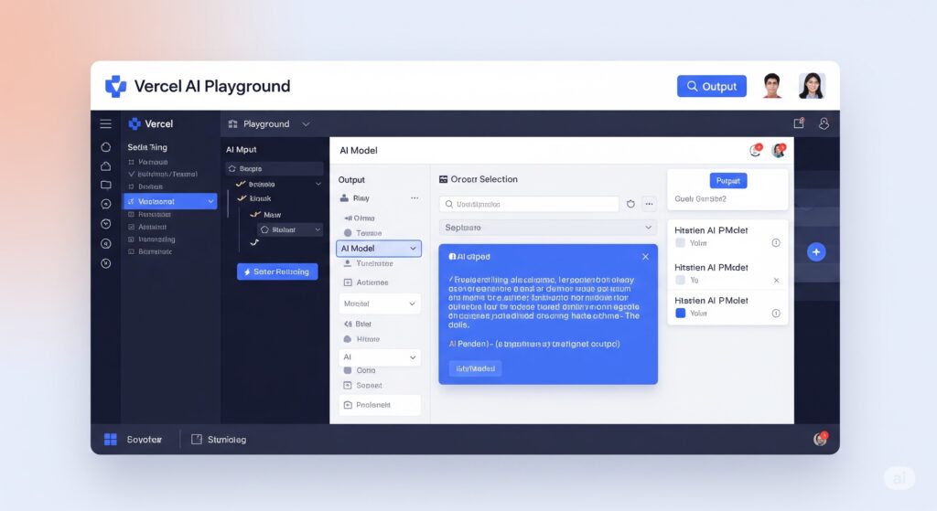
Task: Select the "Temae" row in the Output column
Action: [x=363, y=233]
